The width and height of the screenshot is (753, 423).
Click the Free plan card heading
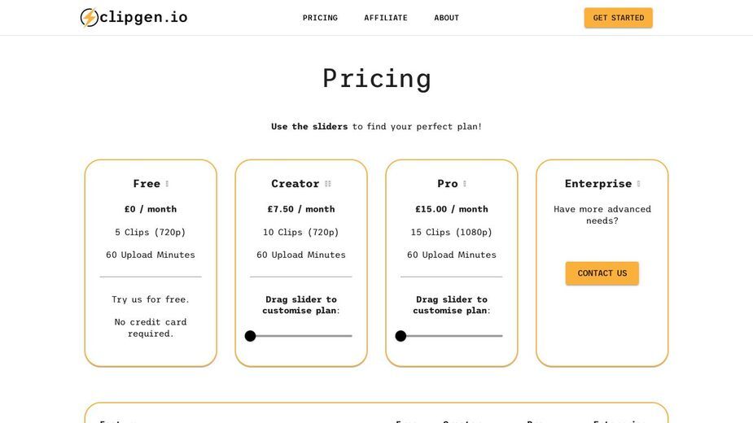point(147,184)
